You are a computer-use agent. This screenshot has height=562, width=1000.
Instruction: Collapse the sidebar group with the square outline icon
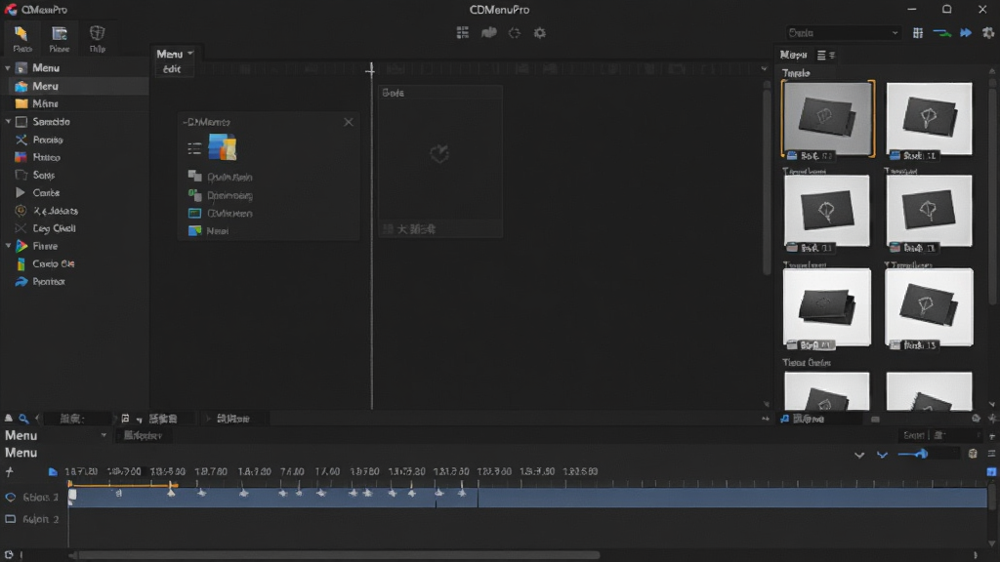8,121
